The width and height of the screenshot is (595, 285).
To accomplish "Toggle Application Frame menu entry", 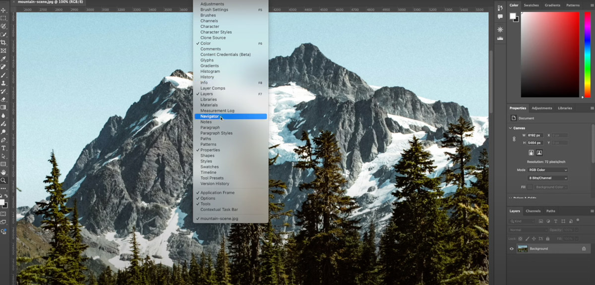I will tap(230, 193).
